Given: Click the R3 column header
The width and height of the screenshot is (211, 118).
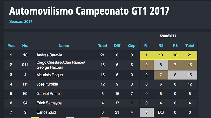Looking at the screenshot, I should click(175, 46).
